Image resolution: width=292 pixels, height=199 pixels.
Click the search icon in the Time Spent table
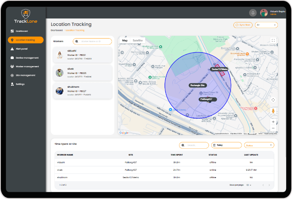pos(183,145)
